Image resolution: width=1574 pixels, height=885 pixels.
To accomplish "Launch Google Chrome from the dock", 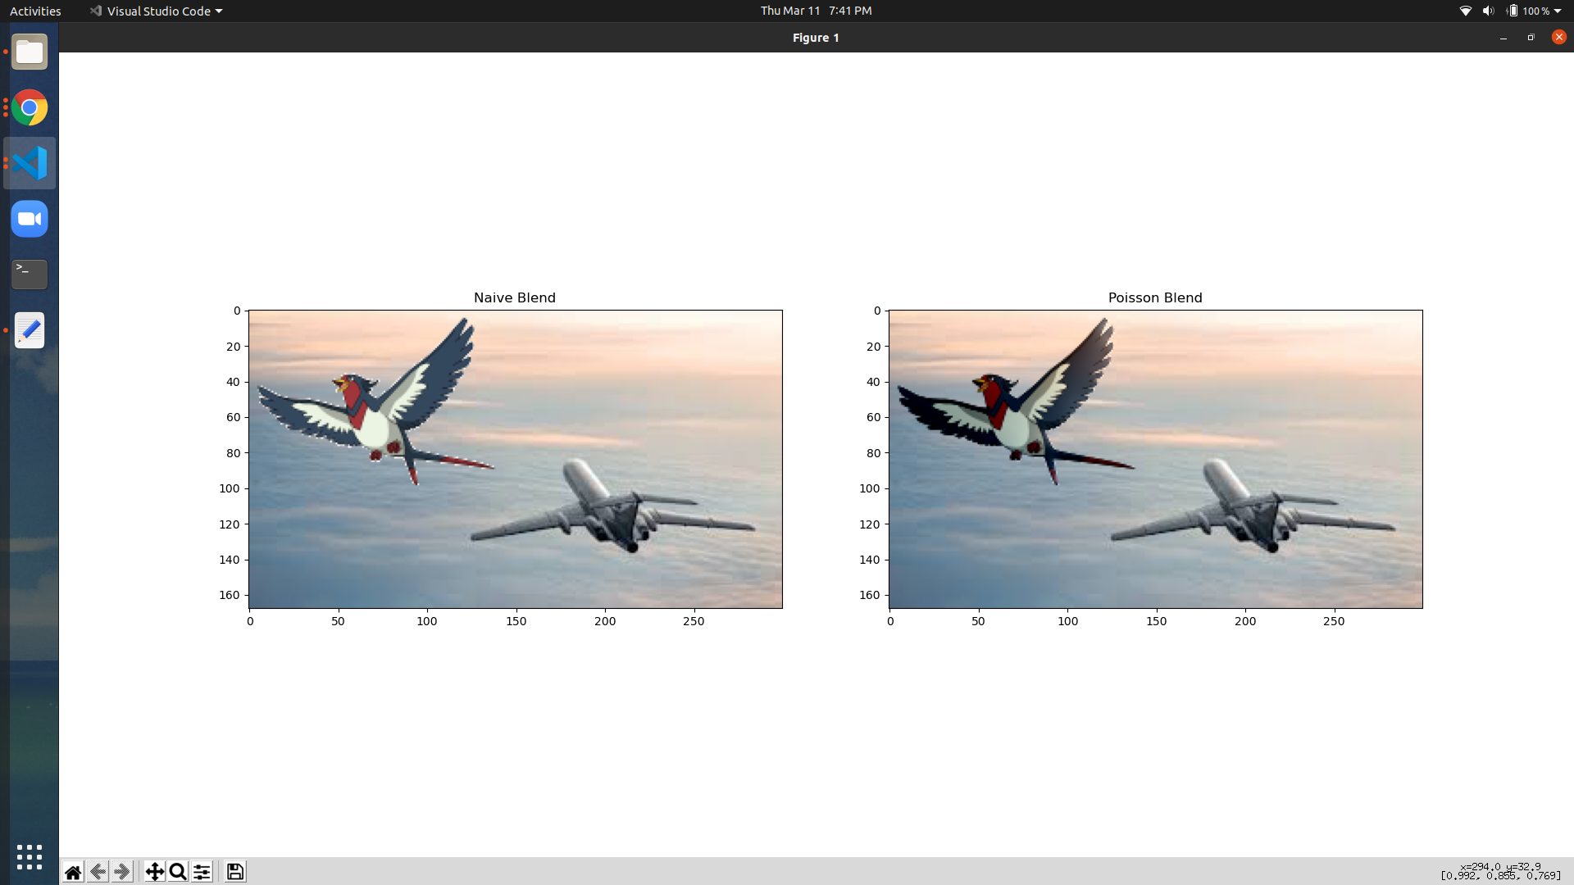I will pyautogui.click(x=30, y=107).
